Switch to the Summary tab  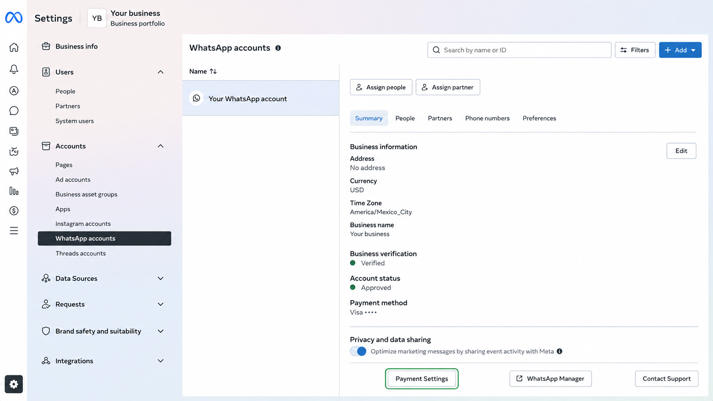pos(369,118)
